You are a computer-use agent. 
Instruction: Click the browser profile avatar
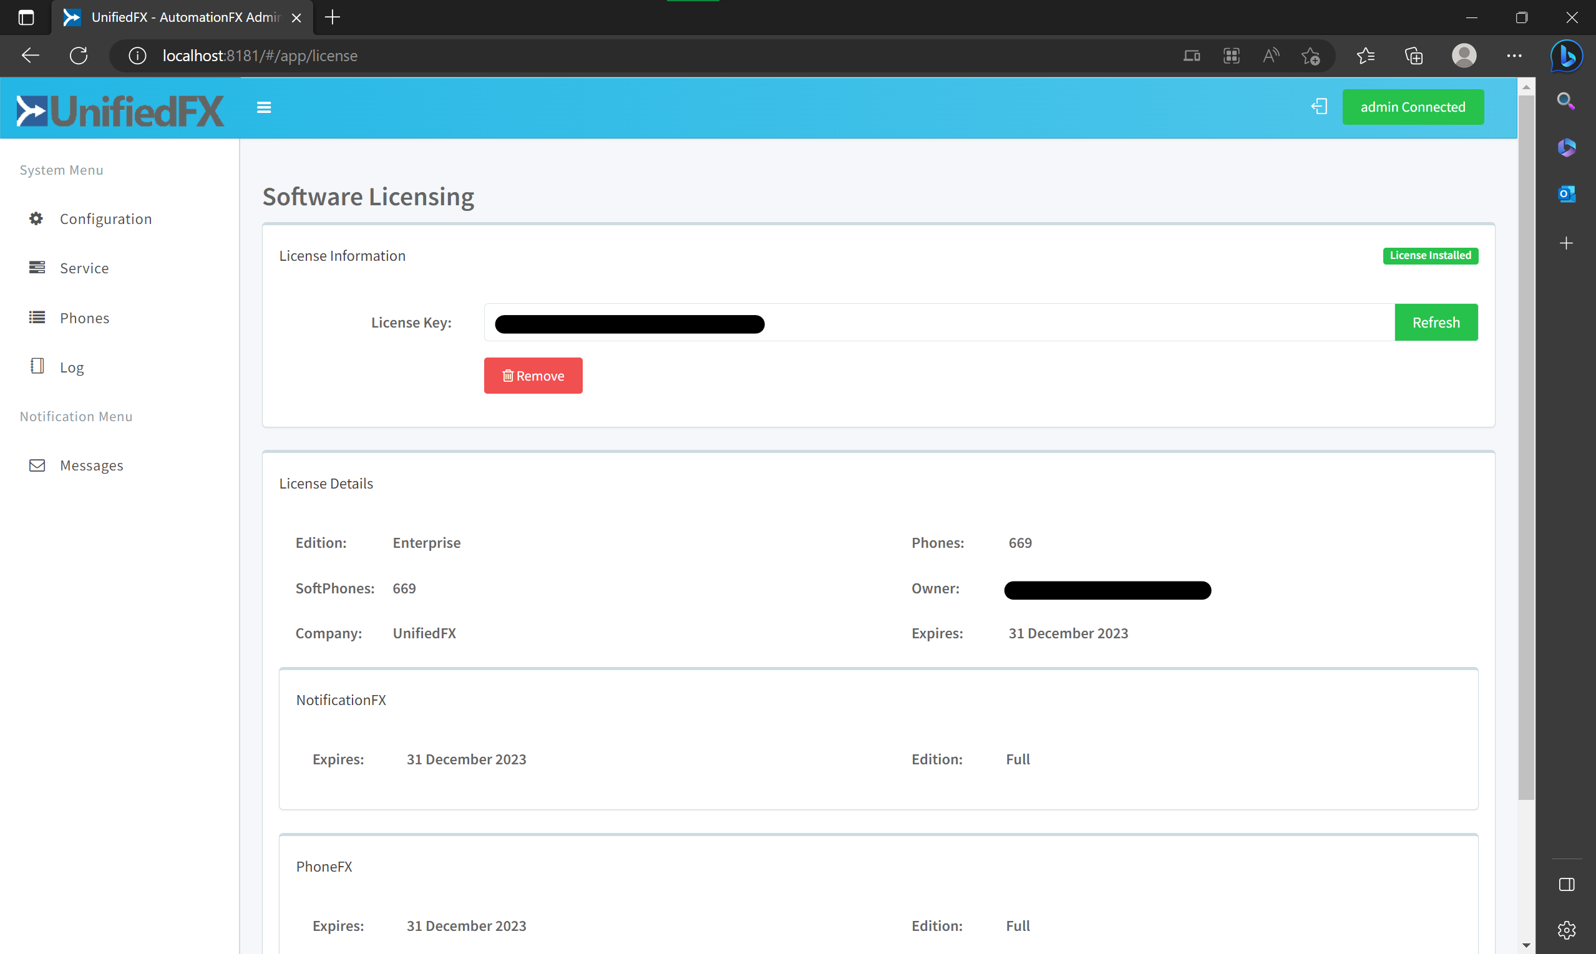click(x=1464, y=56)
